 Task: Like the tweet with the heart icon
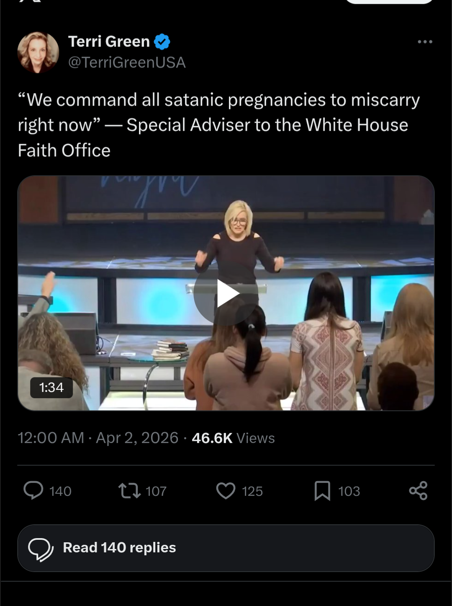226,491
